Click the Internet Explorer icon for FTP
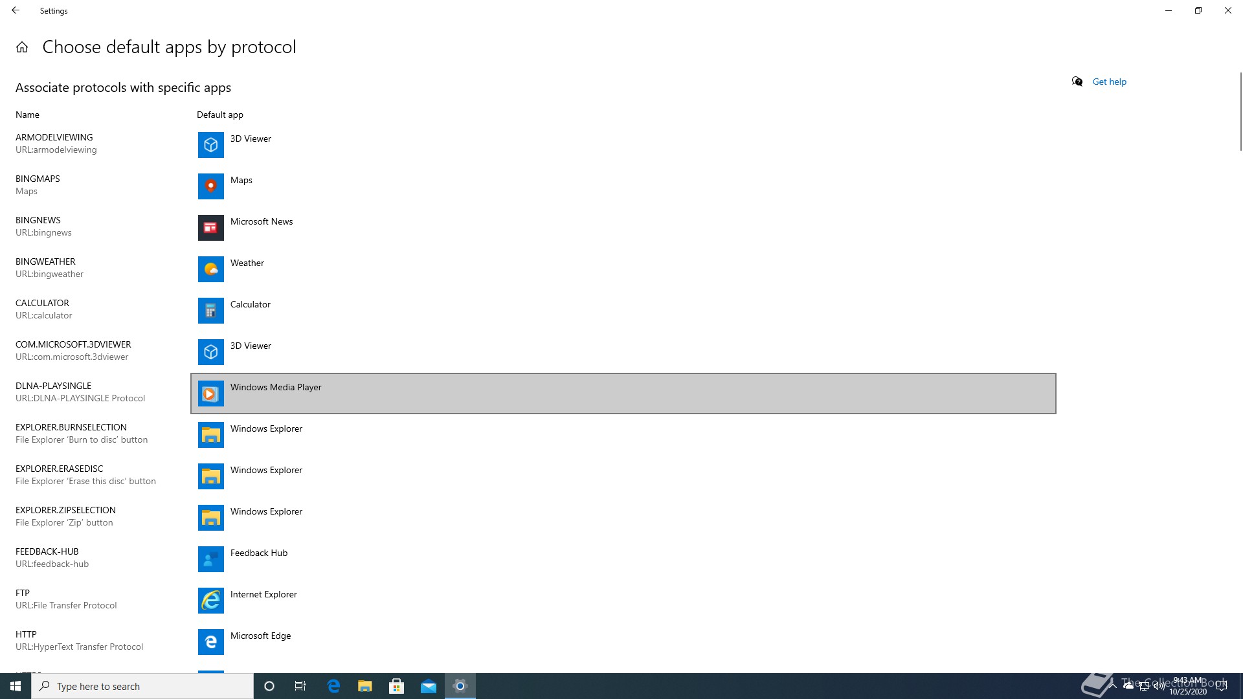The height and width of the screenshot is (699, 1243). click(210, 601)
